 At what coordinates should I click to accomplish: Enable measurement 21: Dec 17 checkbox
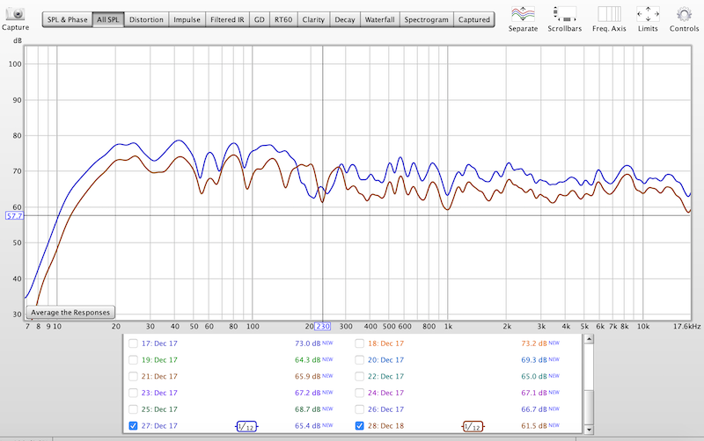[133, 377]
